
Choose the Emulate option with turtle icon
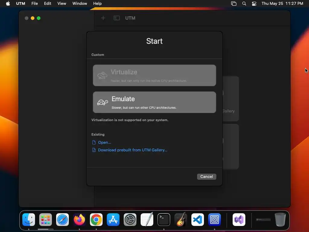[154, 102]
